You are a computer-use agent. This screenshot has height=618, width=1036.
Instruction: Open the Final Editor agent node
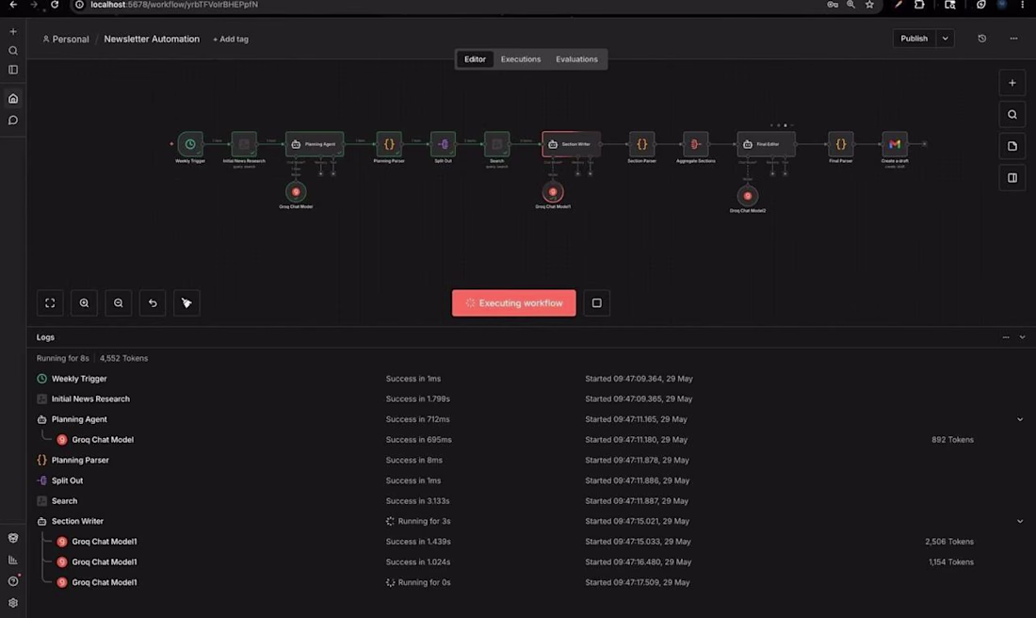pos(767,144)
